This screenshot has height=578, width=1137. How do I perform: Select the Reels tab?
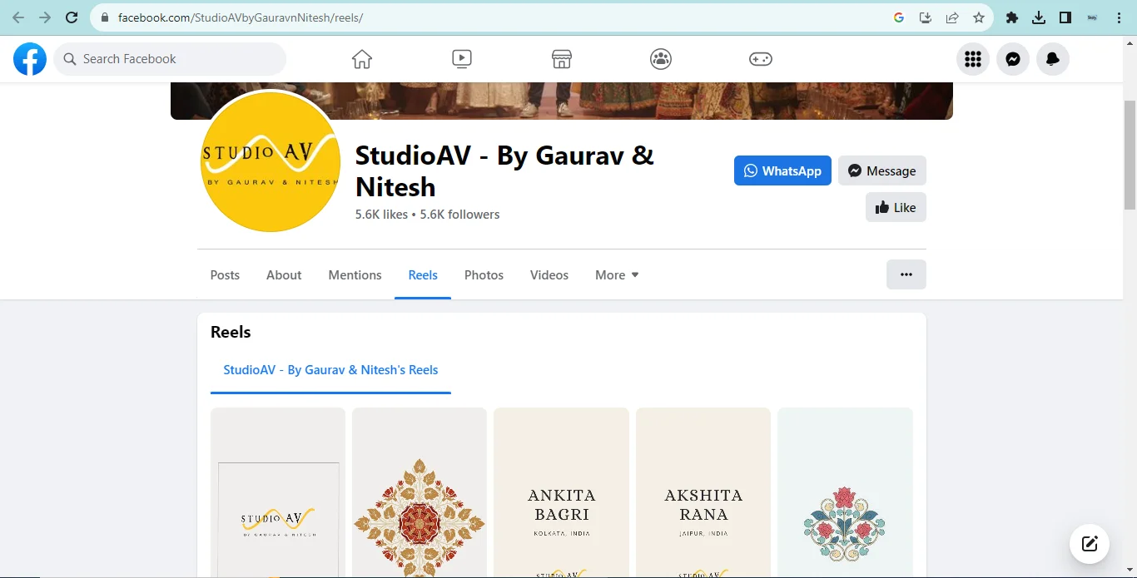coord(423,275)
